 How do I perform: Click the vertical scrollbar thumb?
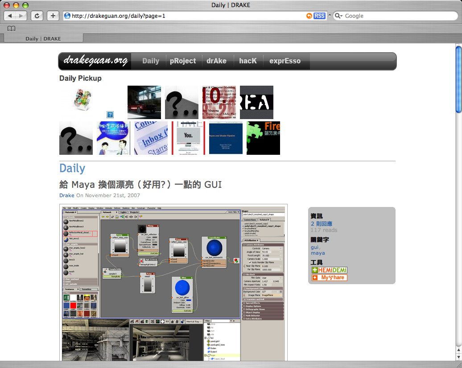click(x=458, y=79)
